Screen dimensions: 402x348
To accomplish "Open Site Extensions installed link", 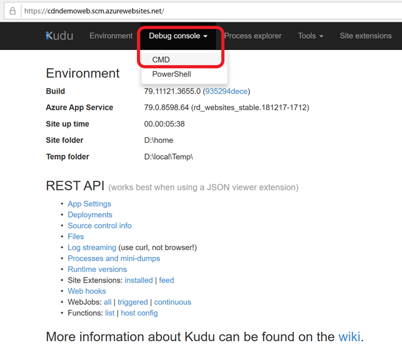I will coord(139,280).
